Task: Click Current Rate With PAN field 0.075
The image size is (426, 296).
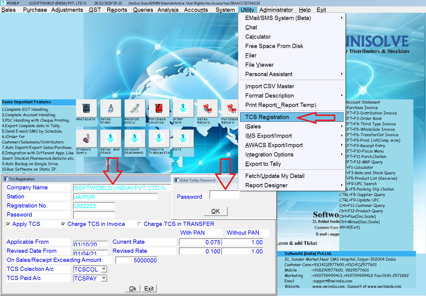Action: coord(200,242)
